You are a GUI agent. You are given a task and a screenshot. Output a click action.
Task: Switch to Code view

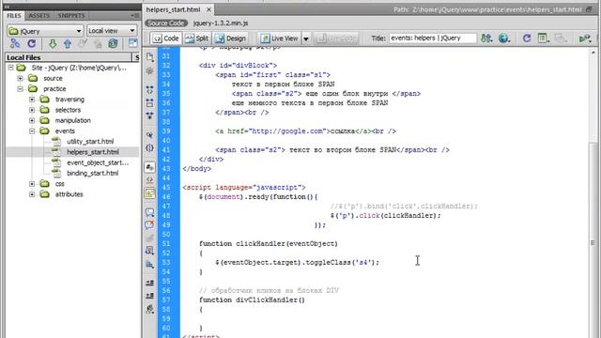166,38
